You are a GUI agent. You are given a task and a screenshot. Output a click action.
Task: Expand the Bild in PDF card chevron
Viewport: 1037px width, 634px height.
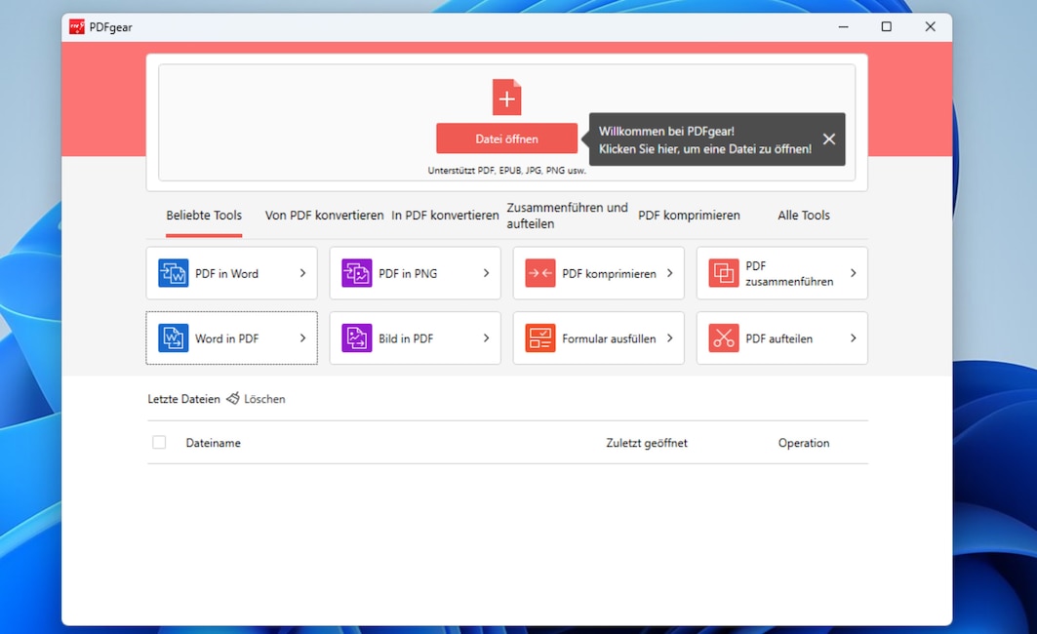pos(488,338)
